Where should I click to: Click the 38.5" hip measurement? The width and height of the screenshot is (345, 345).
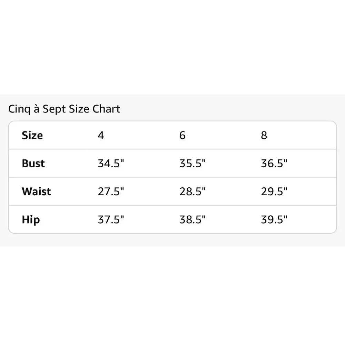tap(193, 219)
